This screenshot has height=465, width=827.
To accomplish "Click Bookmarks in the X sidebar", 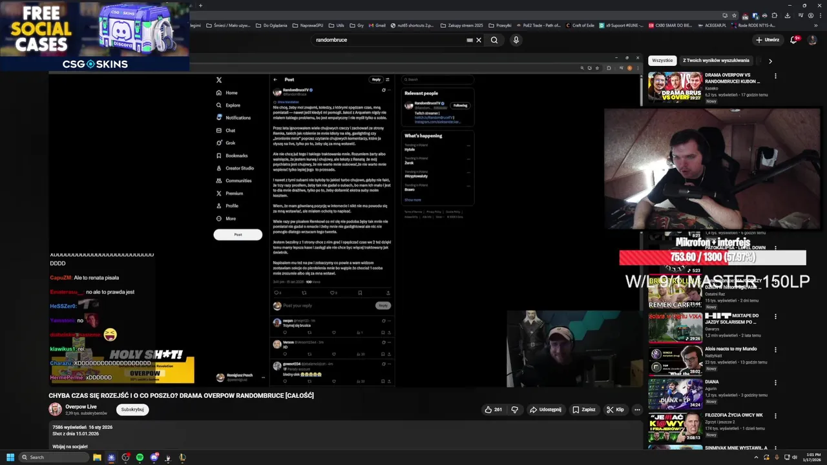I will coord(232,156).
